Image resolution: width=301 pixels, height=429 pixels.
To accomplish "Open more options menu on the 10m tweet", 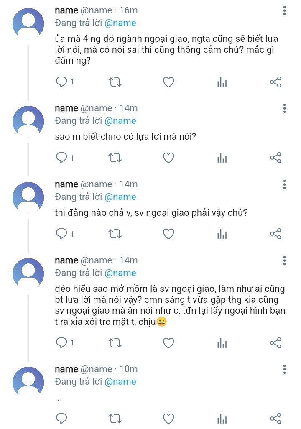I will click(285, 369).
